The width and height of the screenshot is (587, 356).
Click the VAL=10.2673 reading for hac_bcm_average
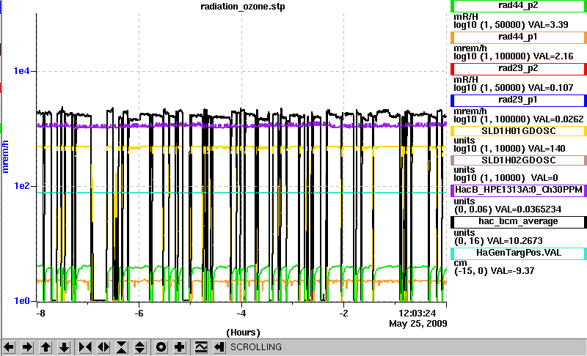pyautogui.click(x=515, y=240)
